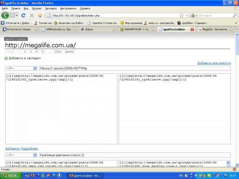This screenshot has width=239, height=179.
Task: Switch to the Форум tab
Action: pyautogui.click(x=98, y=29)
